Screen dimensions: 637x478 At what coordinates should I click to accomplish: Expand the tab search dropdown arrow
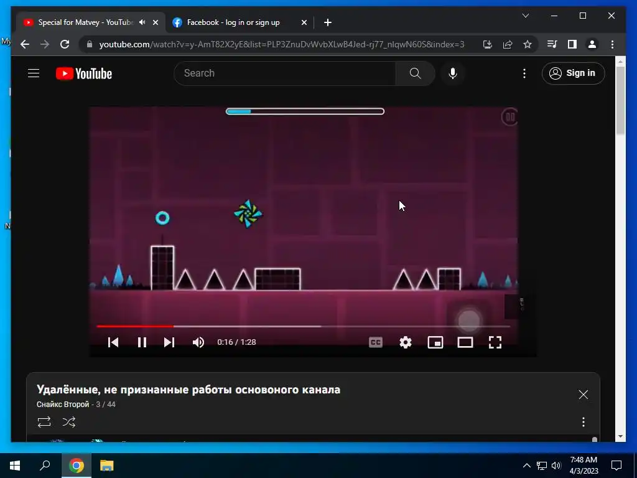(525, 16)
